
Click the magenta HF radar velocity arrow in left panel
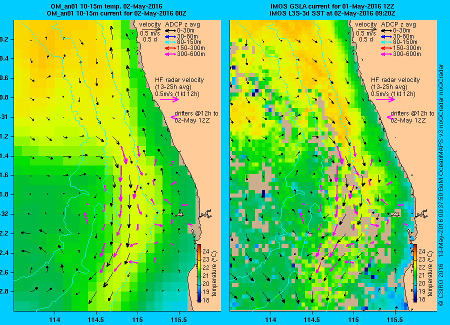(x=169, y=99)
